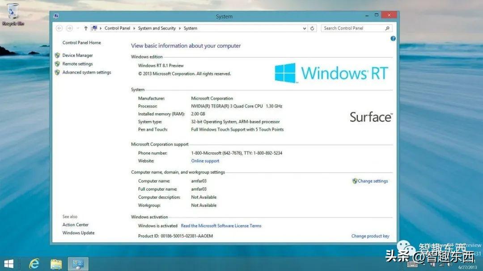This screenshot has height=271, width=483.
Task: Navigate to System and Security breadcrumb
Action: point(157,28)
